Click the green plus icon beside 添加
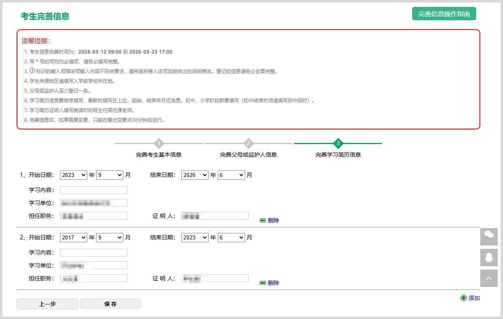 [464, 298]
